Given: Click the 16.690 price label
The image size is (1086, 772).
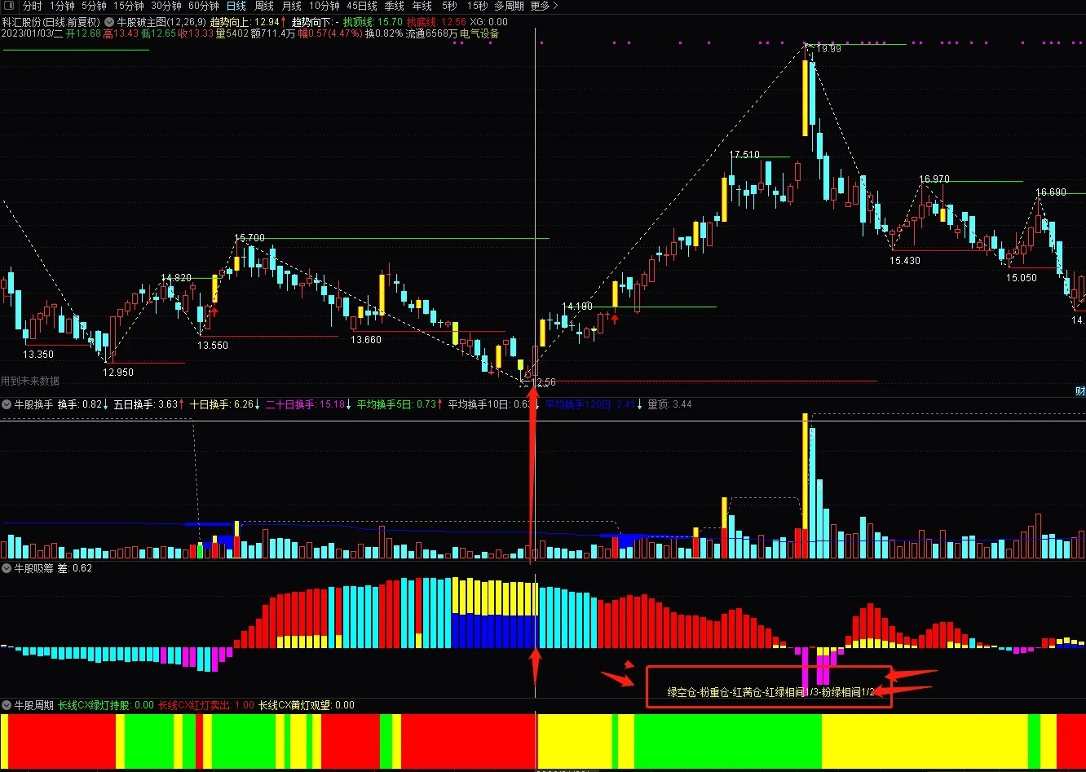Looking at the screenshot, I should (x=1051, y=192).
